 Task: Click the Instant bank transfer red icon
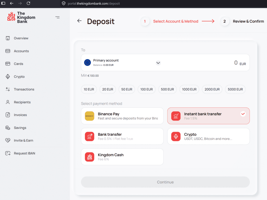click(176, 116)
